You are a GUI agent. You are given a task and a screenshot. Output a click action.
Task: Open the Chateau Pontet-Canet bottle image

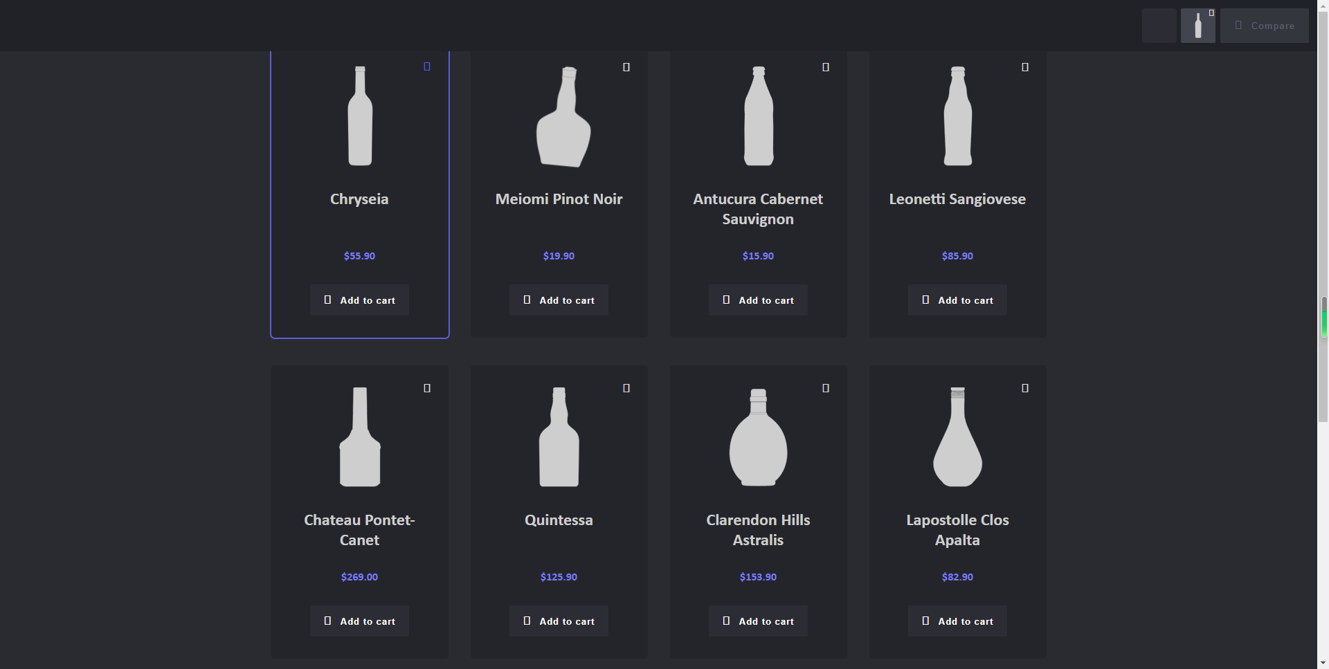click(360, 437)
